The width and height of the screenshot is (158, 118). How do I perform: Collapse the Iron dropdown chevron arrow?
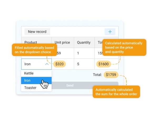[47, 64]
